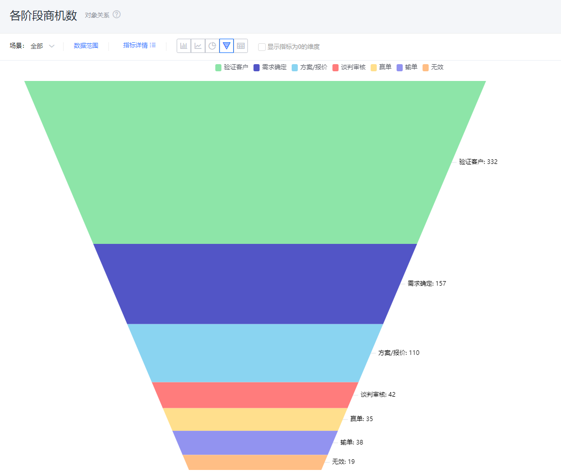Viewport: 561px width, 472px height.
Task: Toggle 谈判审核 legend swatch
Action: click(335, 68)
